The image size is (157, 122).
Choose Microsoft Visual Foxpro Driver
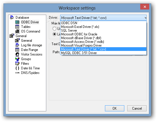coord(103,45)
